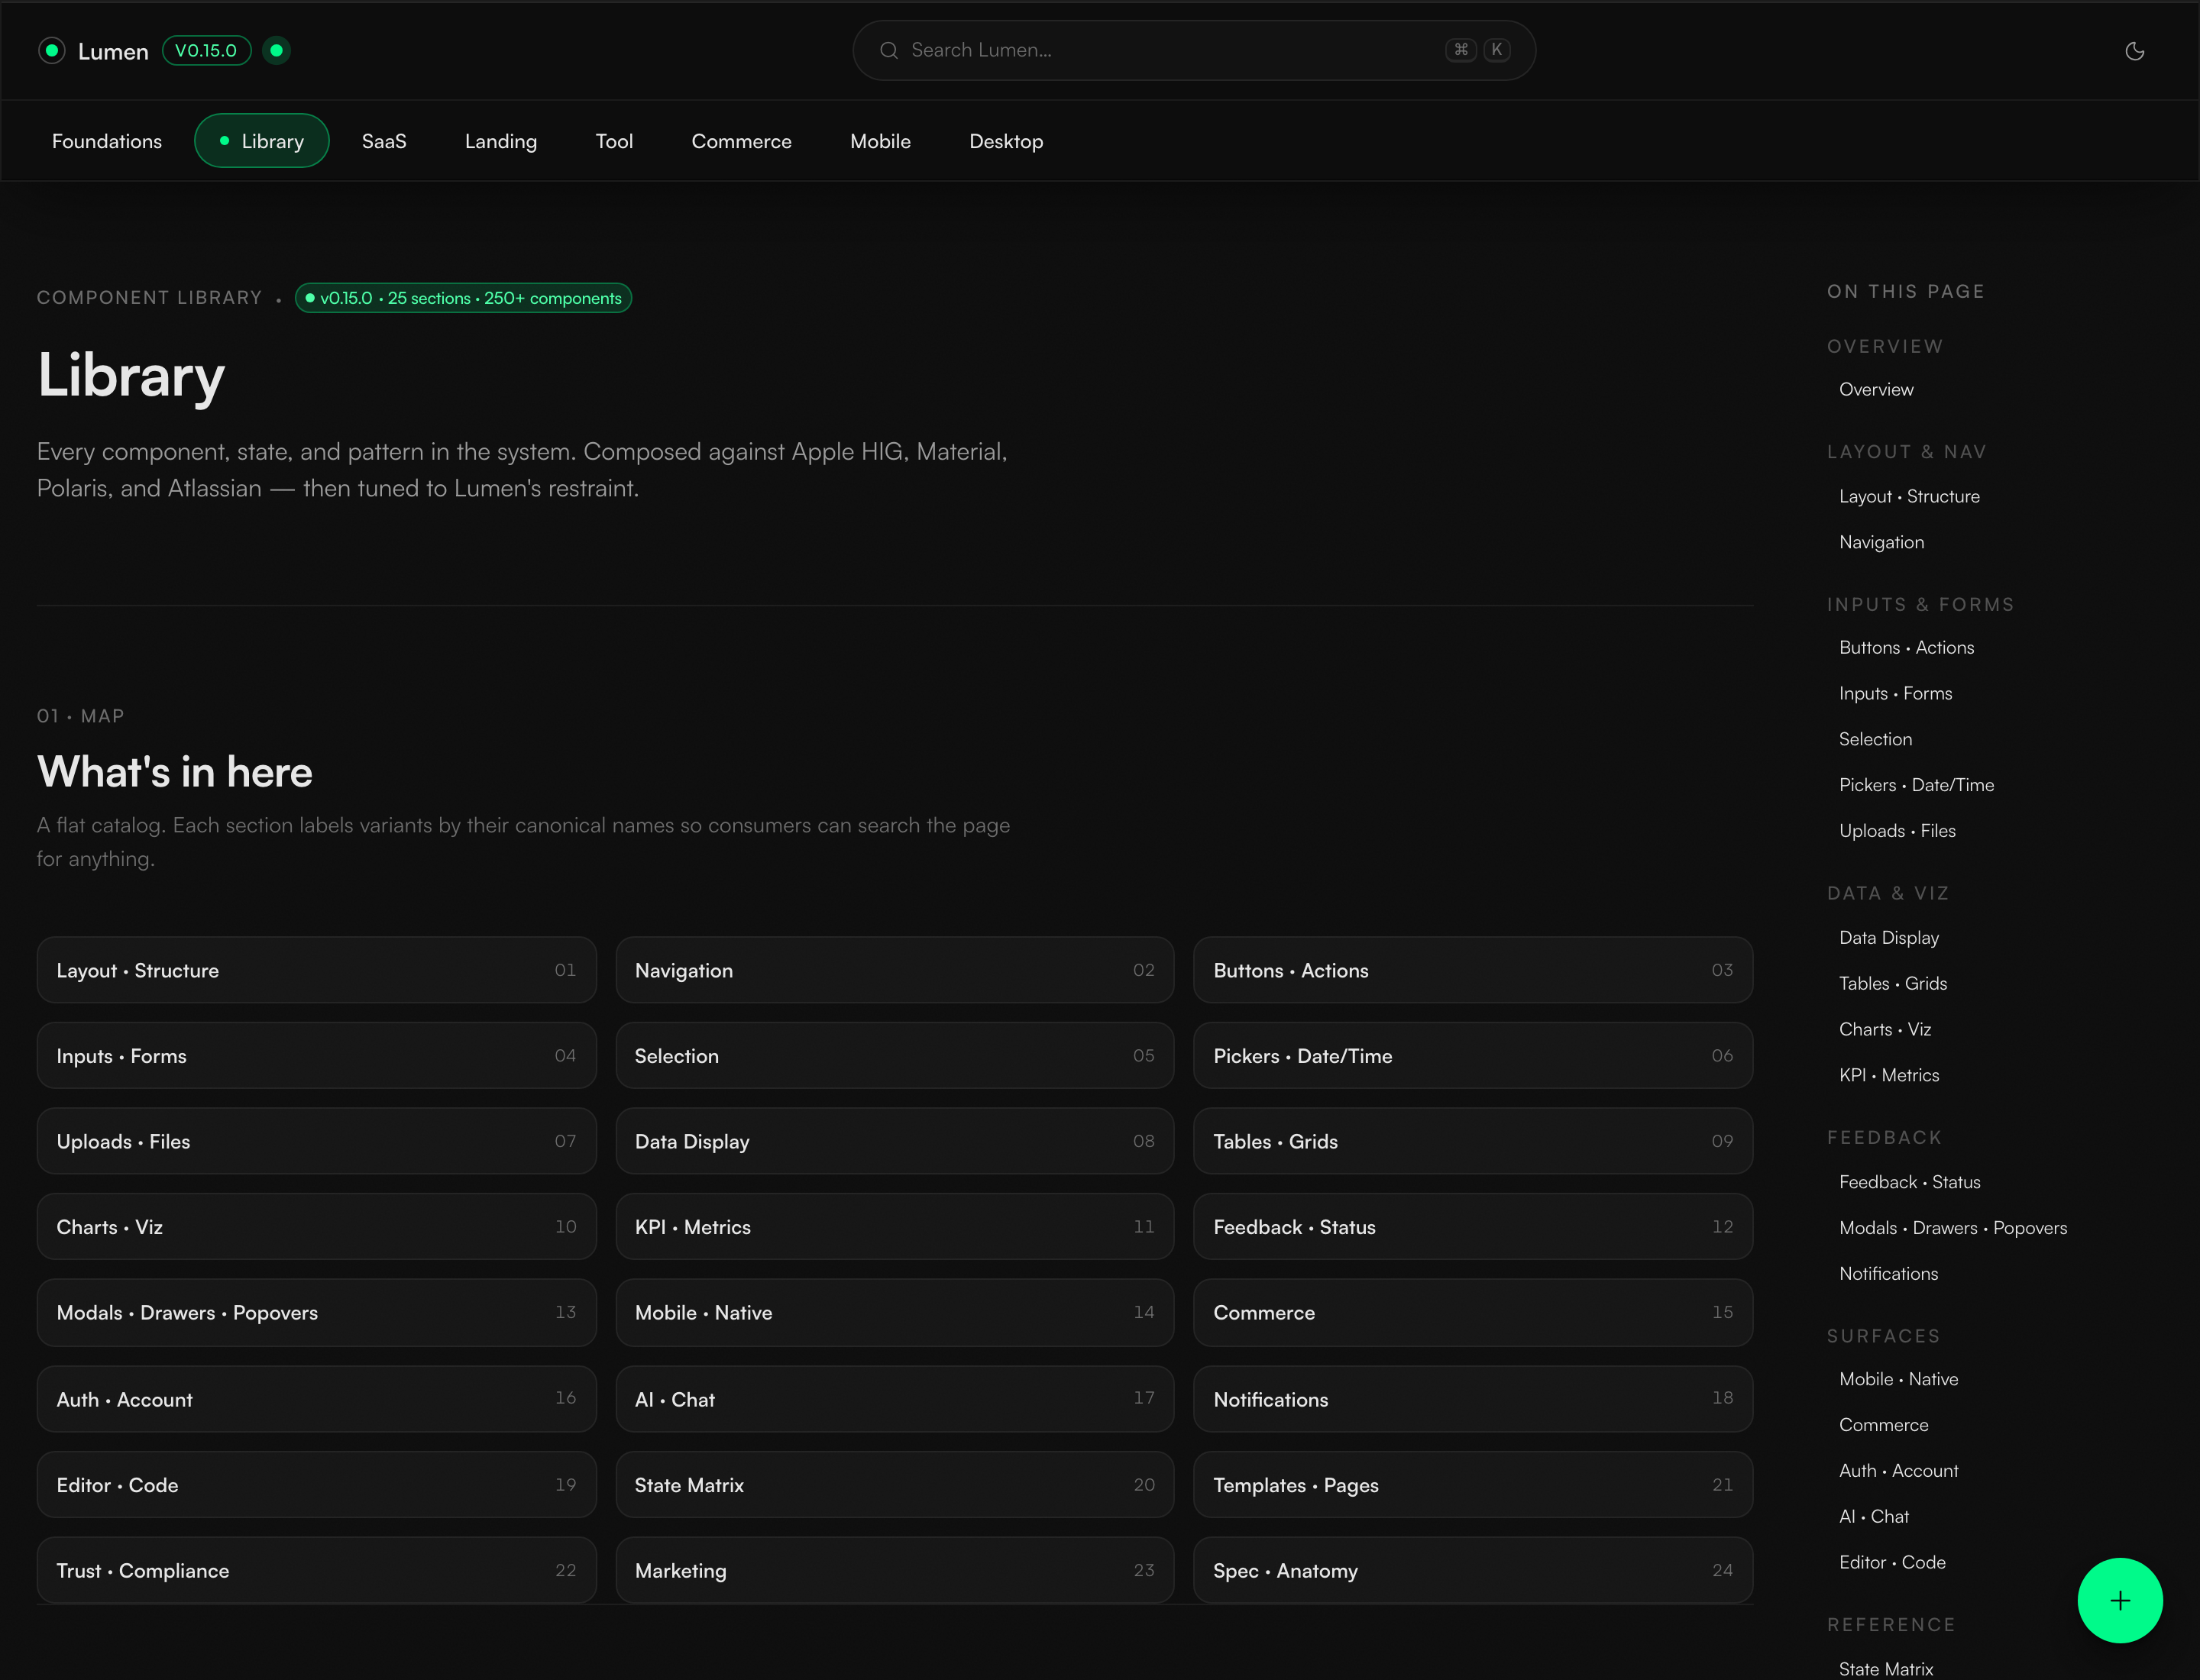Jump to Mobile · Native in sidebar outline
2200x1680 pixels.
(x=1897, y=1379)
